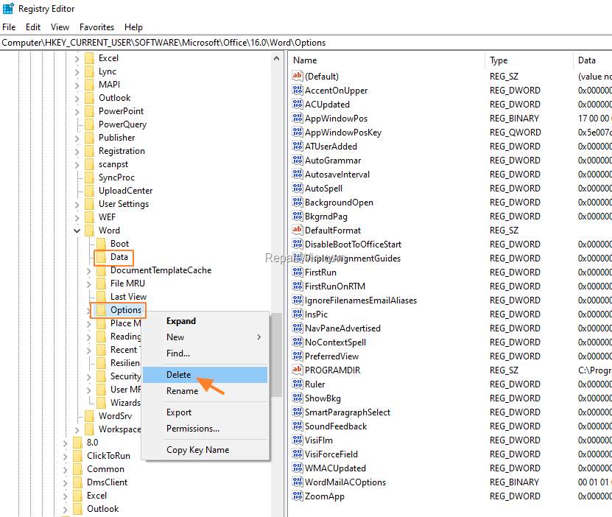The height and width of the screenshot is (517, 612).
Task: Click the Data folder icon
Action: click(102, 257)
